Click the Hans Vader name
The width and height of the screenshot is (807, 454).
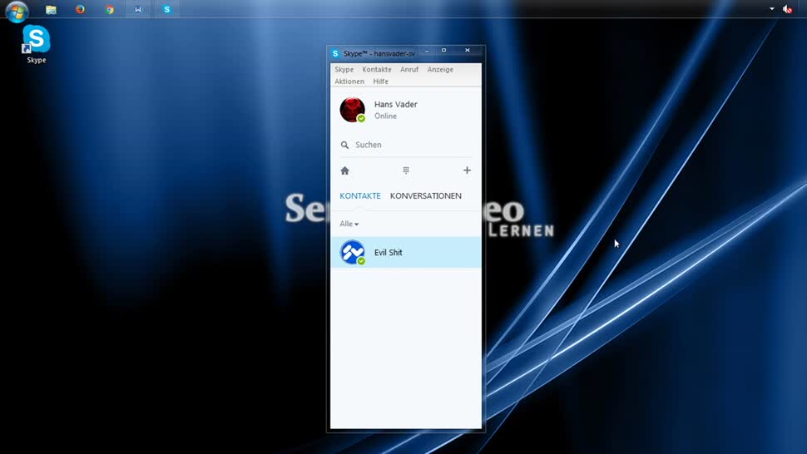[396, 105]
